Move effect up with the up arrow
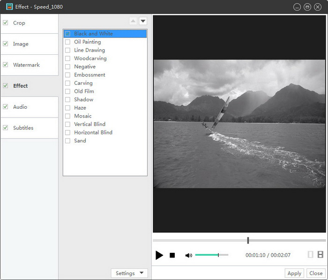The image size is (328, 280). coord(133,21)
